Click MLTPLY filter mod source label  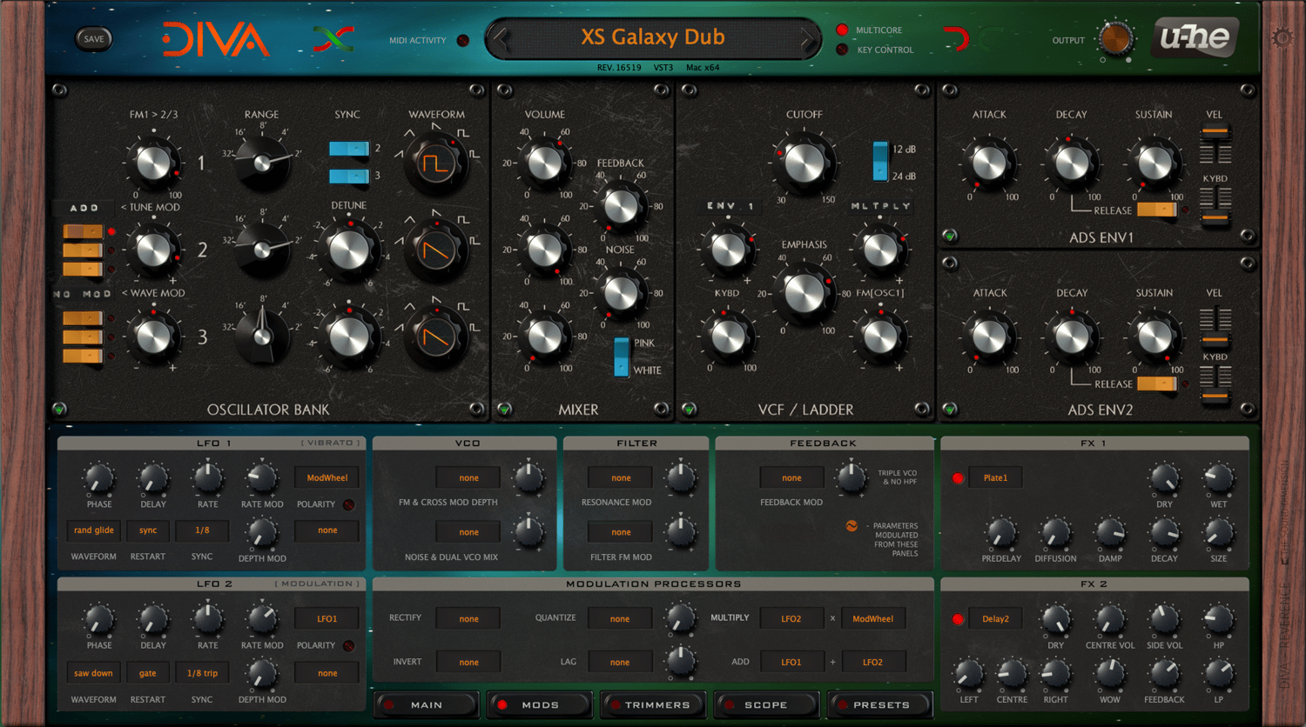pos(880,206)
